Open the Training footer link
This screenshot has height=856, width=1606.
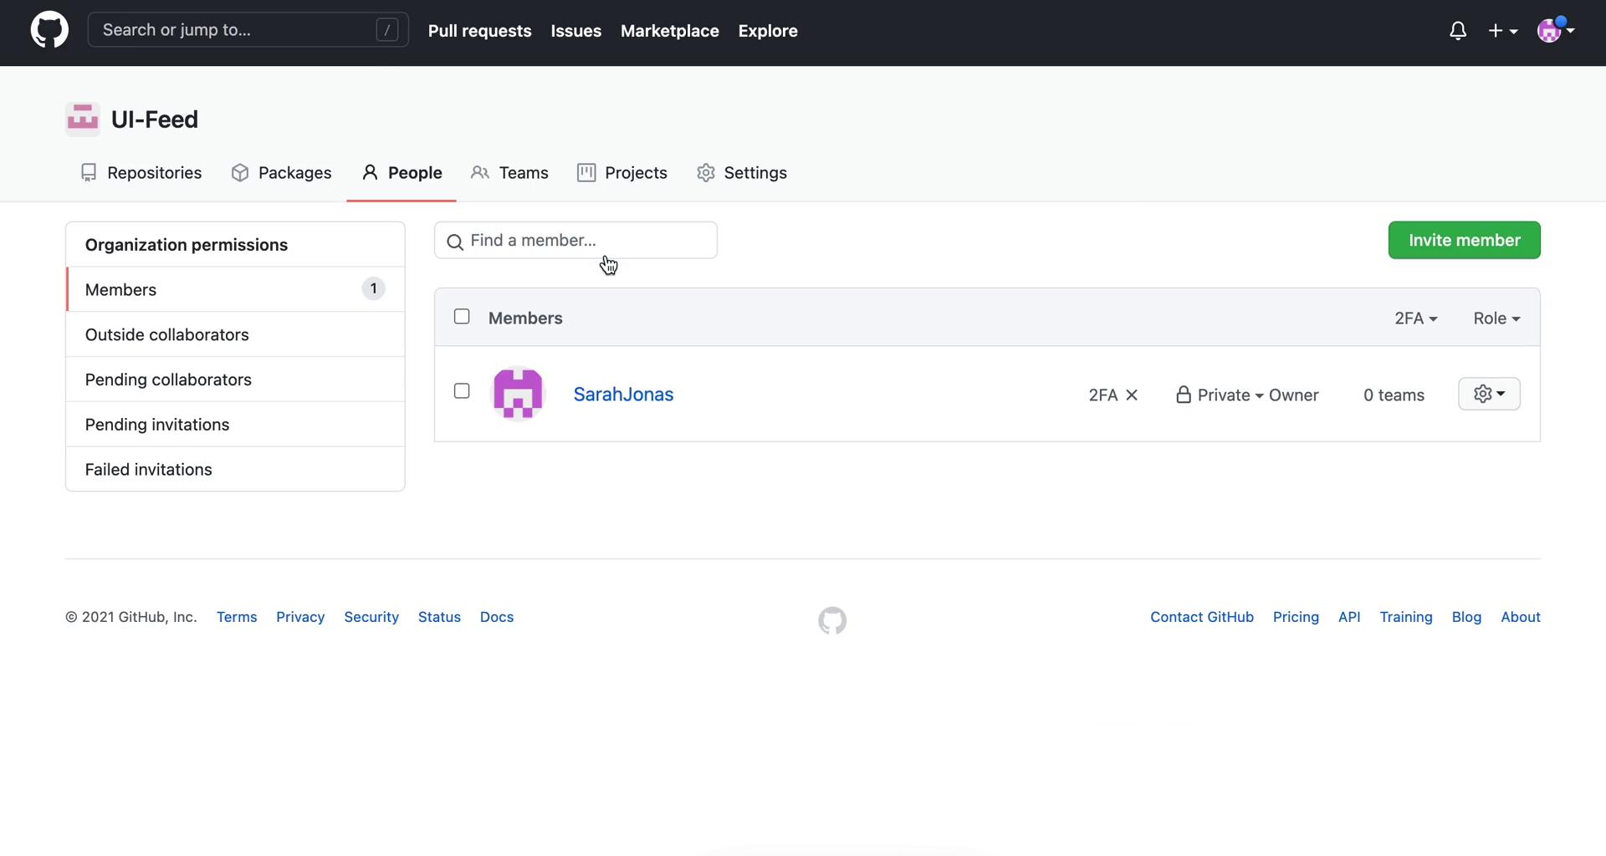point(1406,617)
